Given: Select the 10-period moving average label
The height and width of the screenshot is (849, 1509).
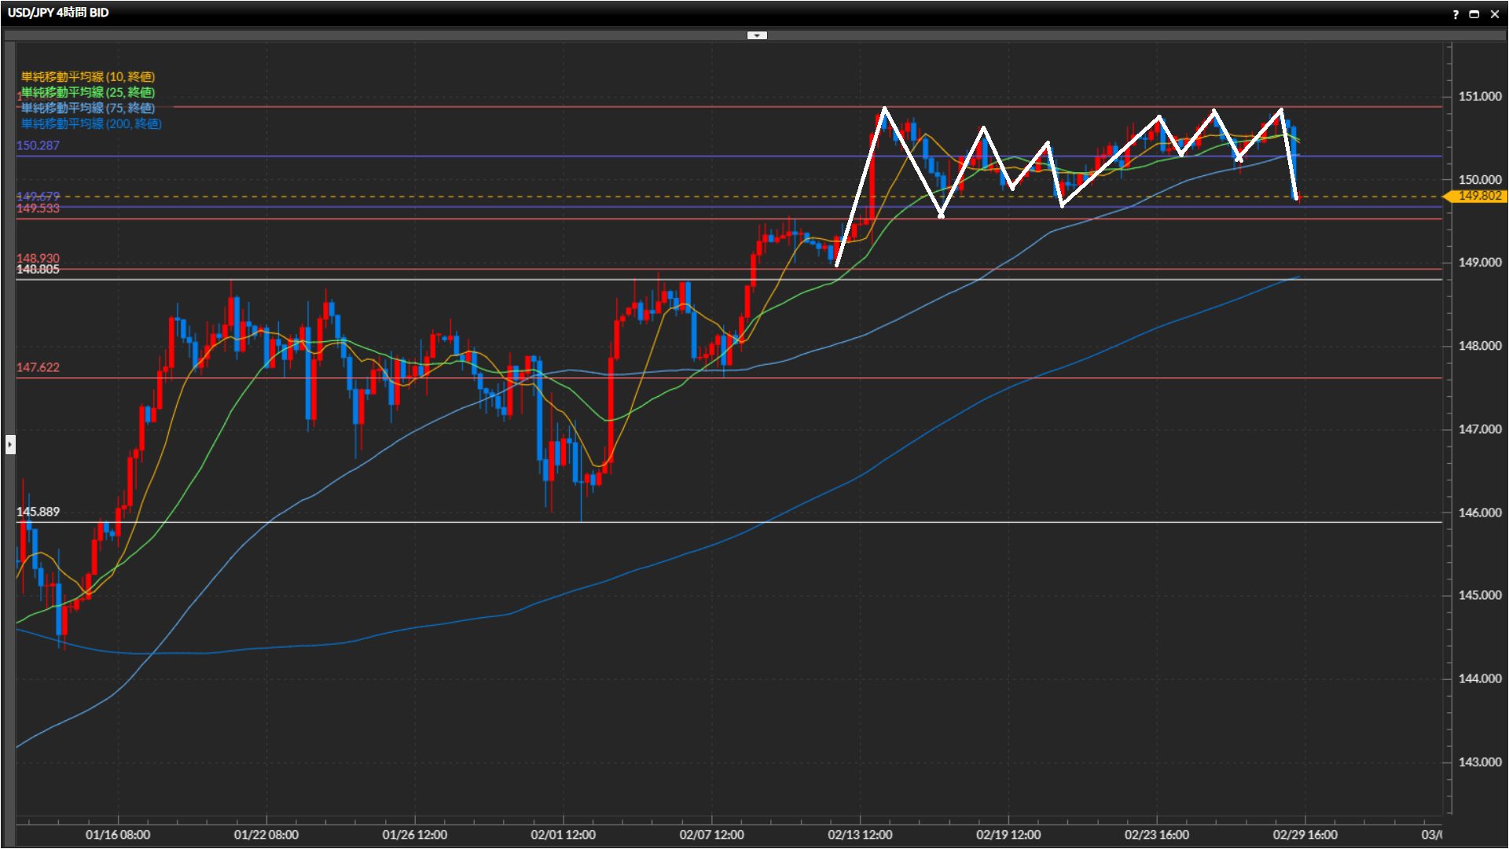Looking at the screenshot, I should pos(87,76).
